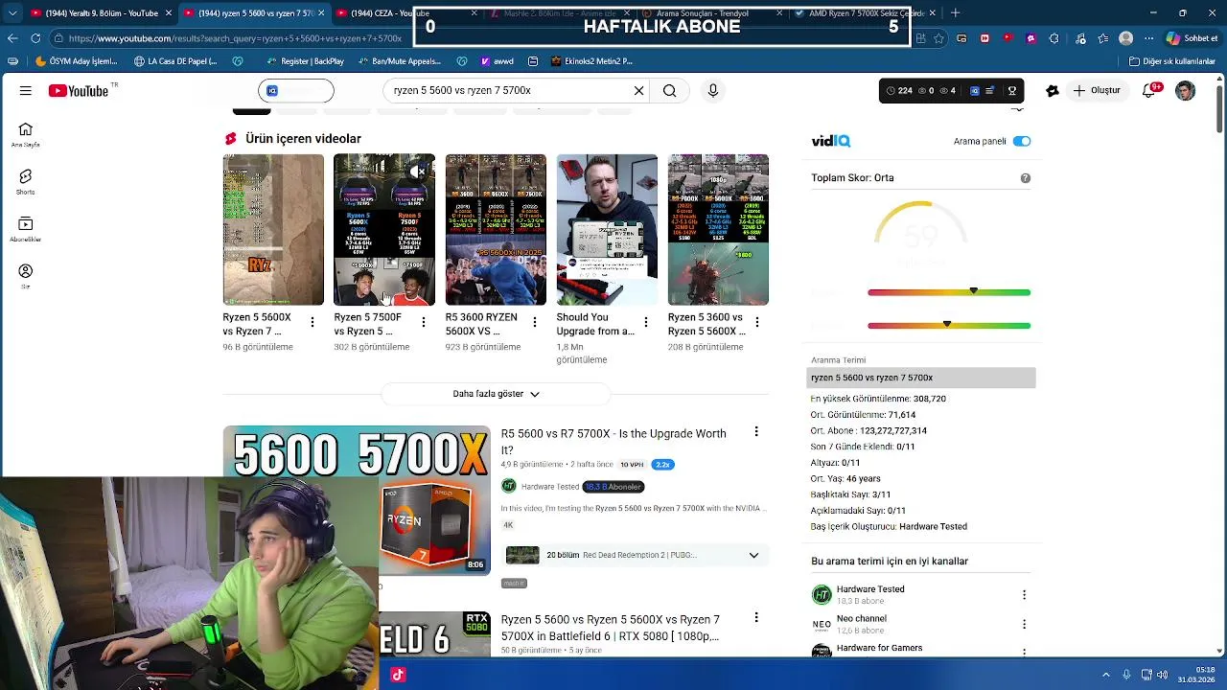Image resolution: width=1227 pixels, height=690 pixels.
Task: Open options for Ryzen 5 3600 vs 5600X short
Action: tap(757, 322)
